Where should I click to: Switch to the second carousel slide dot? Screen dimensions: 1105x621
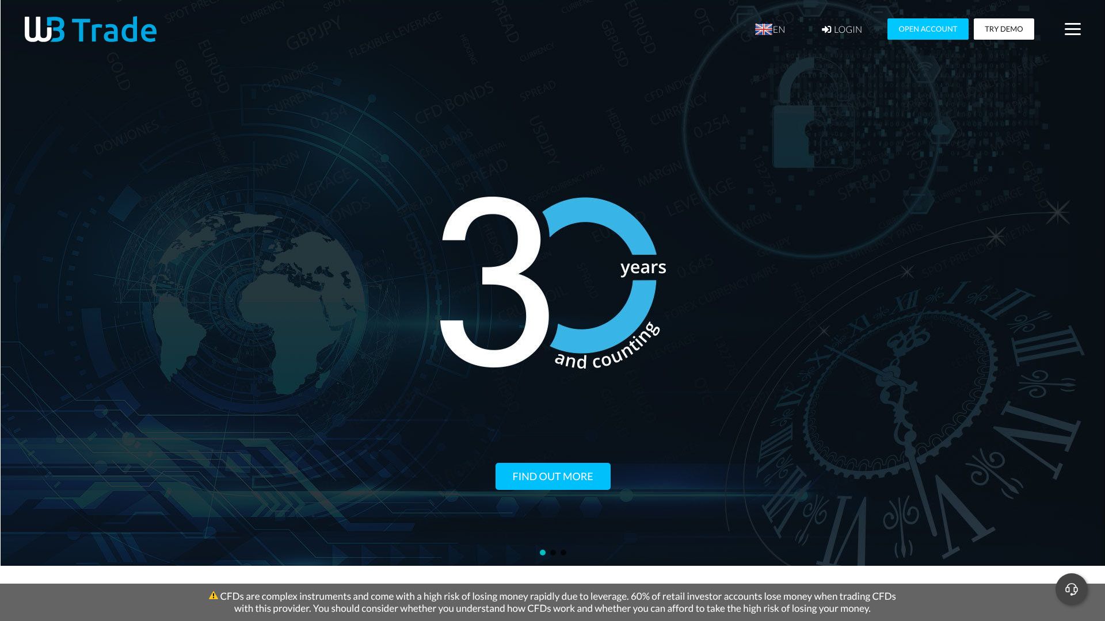point(553,553)
